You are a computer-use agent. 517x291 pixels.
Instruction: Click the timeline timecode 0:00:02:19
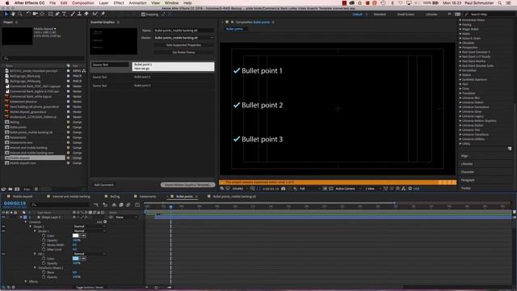15,203
